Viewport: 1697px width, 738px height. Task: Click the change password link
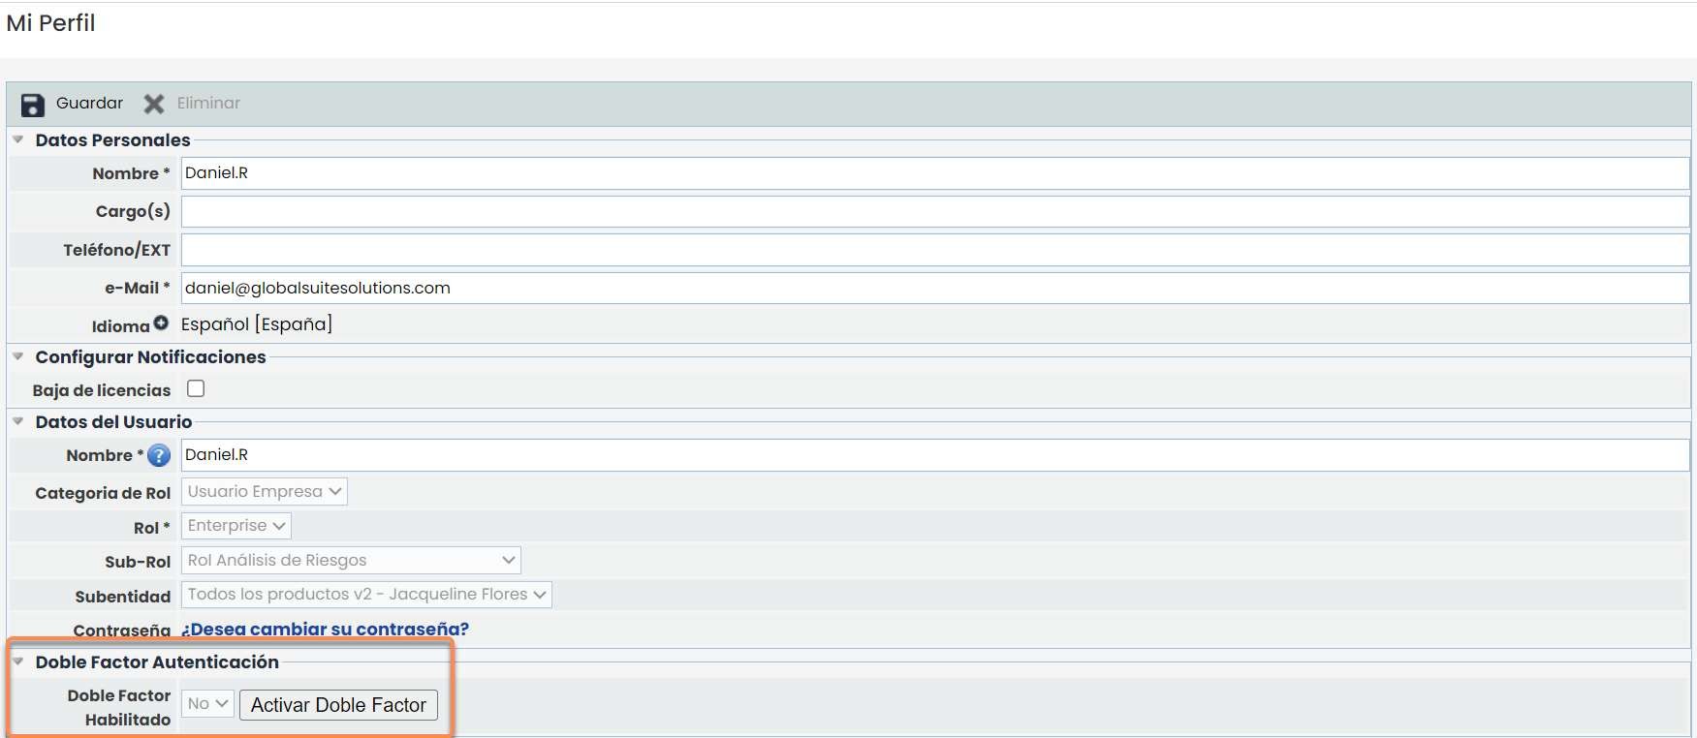click(x=325, y=630)
